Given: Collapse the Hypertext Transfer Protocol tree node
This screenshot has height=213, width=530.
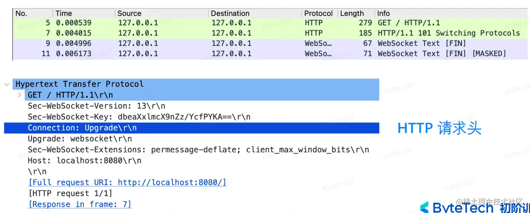Looking at the screenshot, I should click(7, 84).
